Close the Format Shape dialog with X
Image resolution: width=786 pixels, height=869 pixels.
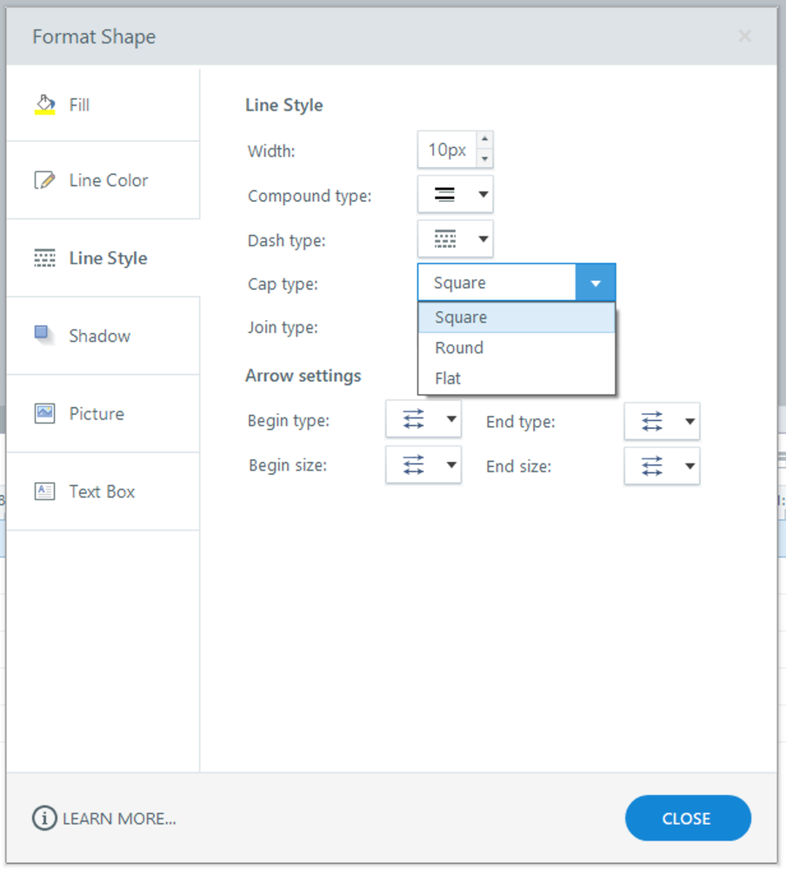point(744,36)
